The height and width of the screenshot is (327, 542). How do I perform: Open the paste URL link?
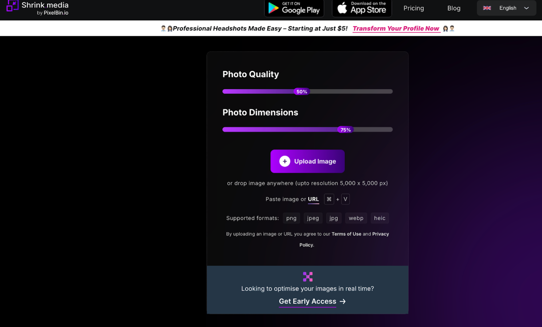(313, 199)
